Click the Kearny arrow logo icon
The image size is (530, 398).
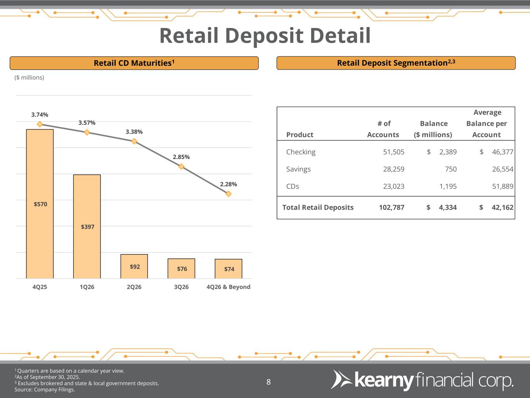pyautogui.click(x=341, y=379)
